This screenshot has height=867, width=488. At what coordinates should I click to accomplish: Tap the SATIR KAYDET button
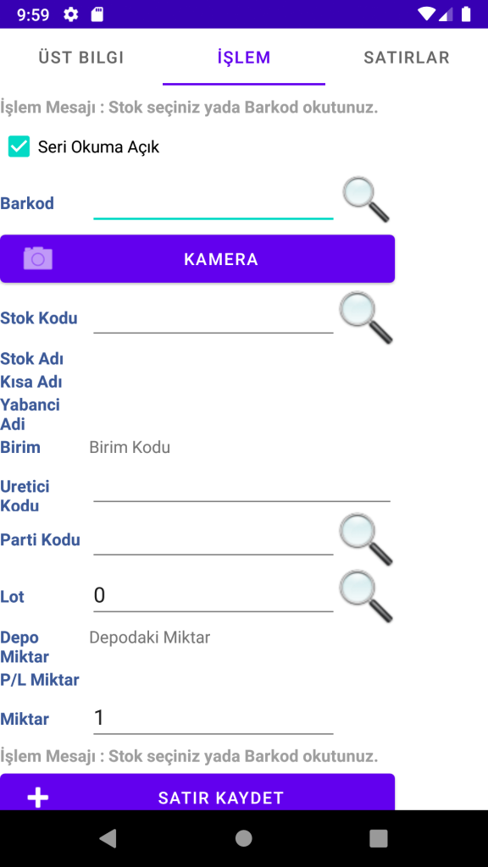pos(197,792)
